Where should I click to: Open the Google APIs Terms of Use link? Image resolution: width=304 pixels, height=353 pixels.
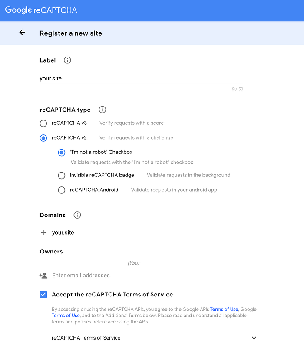click(224, 310)
